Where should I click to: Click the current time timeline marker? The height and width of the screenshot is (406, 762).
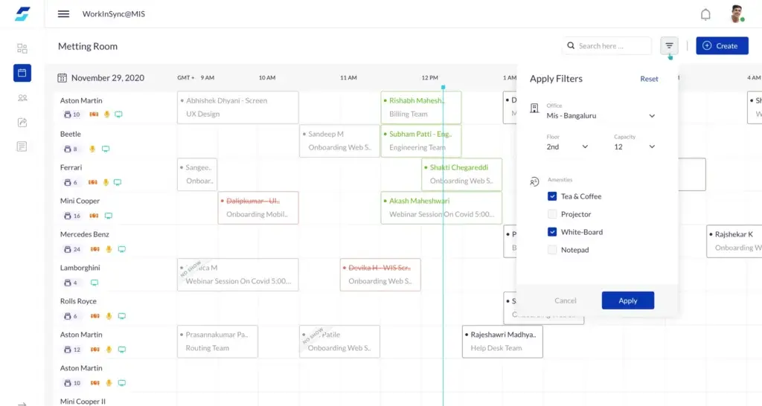coord(444,88)
